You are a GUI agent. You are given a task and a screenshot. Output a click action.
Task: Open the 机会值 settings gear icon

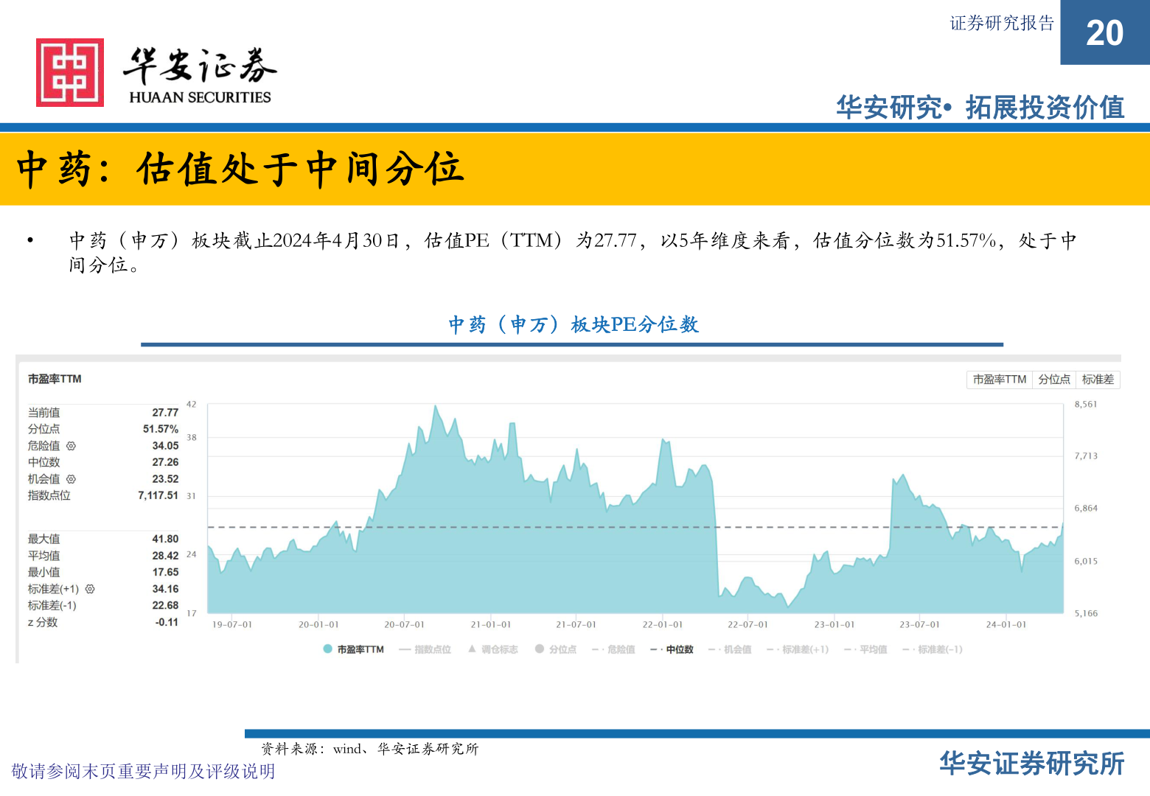pyautogui.click(x=72, y=479)
